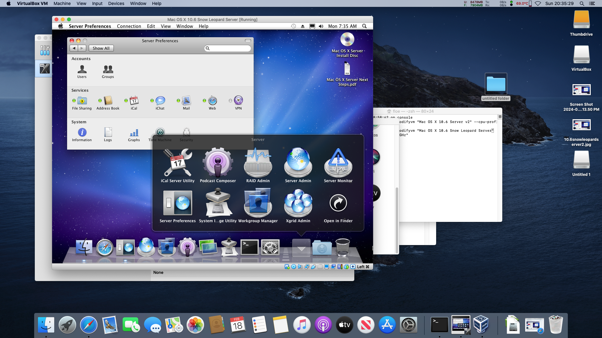Screen dimensions: 602x338
Task: Go back in Server Preferences
Action: (x=74, y=48)
